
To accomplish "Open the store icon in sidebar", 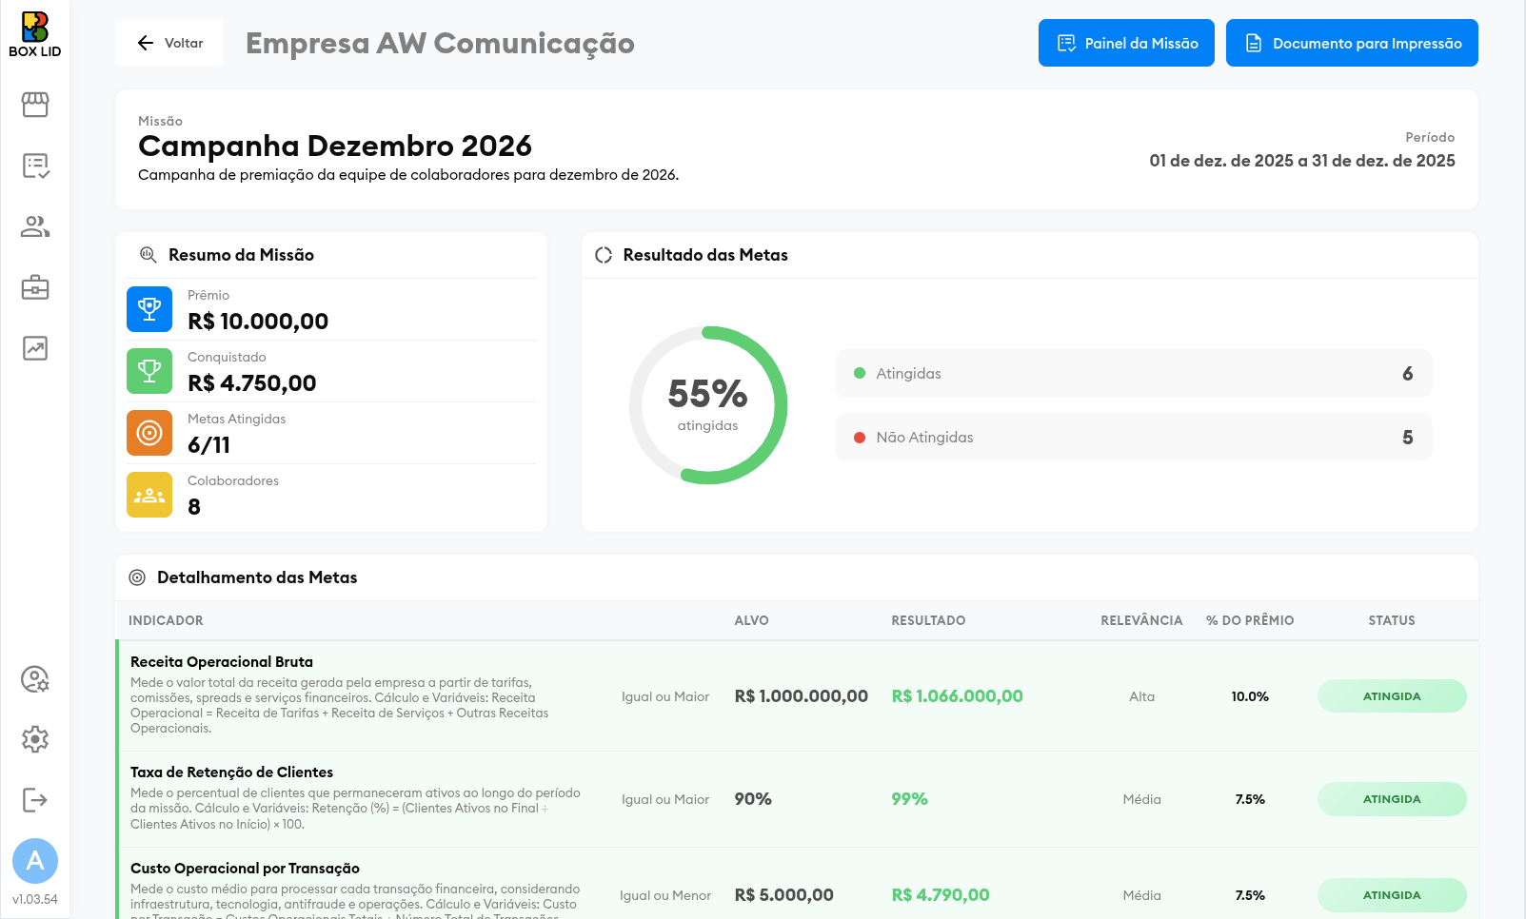I will pos(35,105).
